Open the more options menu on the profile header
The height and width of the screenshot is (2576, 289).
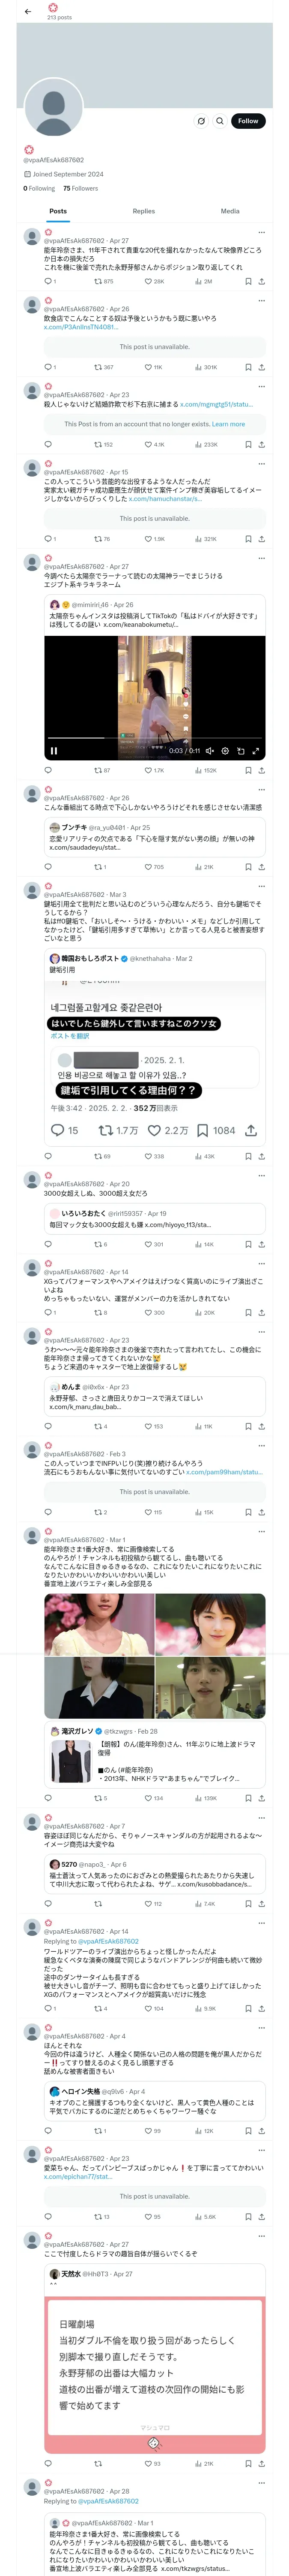[200, 121]
